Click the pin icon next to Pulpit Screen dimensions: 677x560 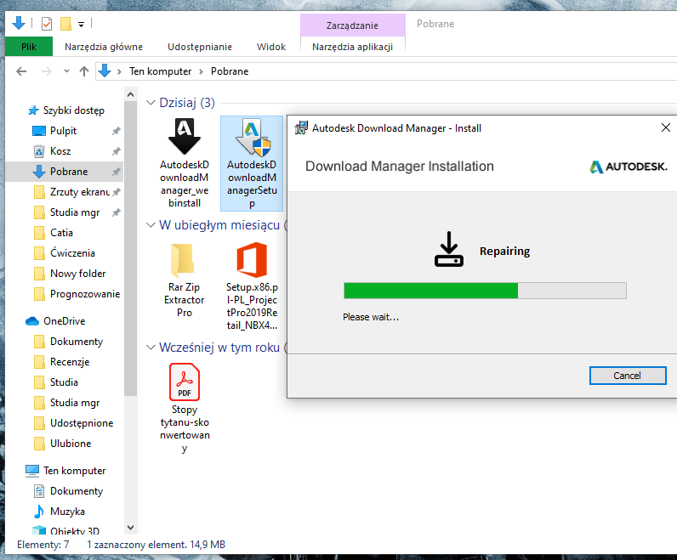[x=117, y=131]
